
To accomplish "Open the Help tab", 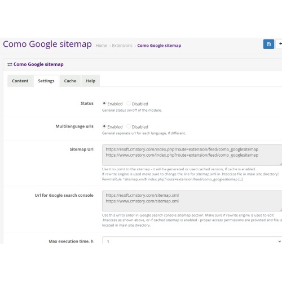I will (x=91, y=81).
